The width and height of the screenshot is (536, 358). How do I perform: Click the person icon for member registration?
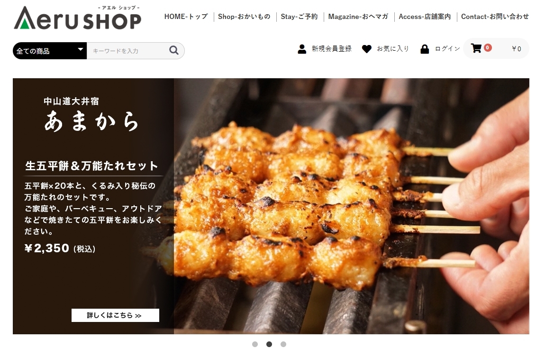click(302, 49)
